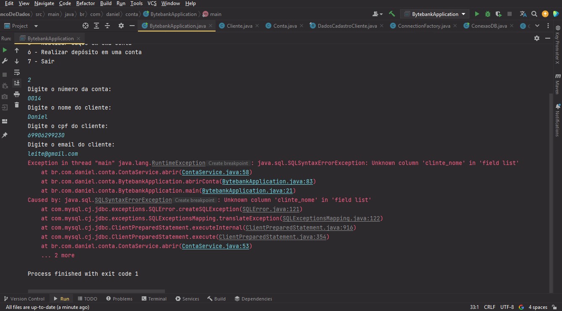The width and height of the screenshot is (562, 311).
Task: Click the build hammer icon in main toolbar
Action: [x=392, y=14]
